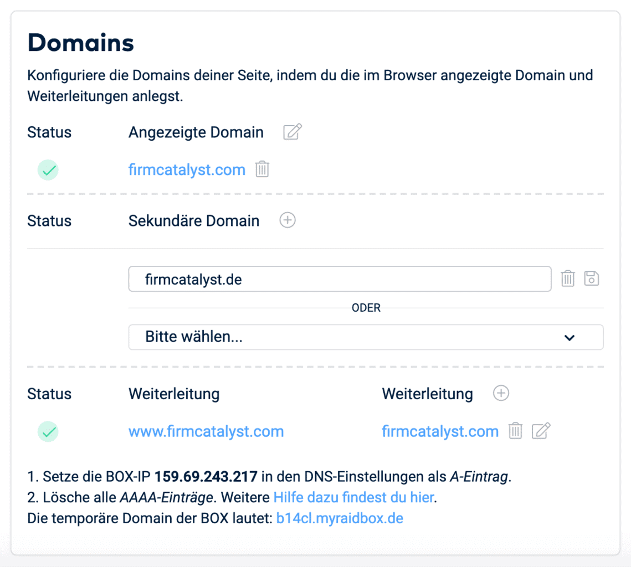Image resolution: width=631 pixels, height=567 pixels.
Task: Visit the temporary domain b14cl.myraidbox.de
Action: 338,518
